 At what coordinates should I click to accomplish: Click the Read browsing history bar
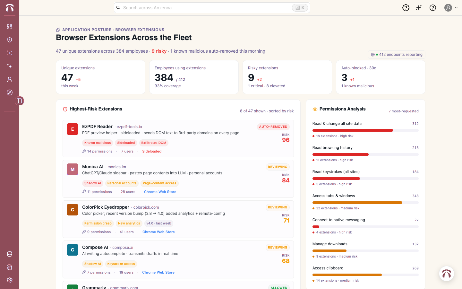(x=365, y=154)
